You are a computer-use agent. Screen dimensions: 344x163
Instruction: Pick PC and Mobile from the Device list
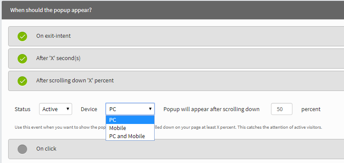click(130, 136)
